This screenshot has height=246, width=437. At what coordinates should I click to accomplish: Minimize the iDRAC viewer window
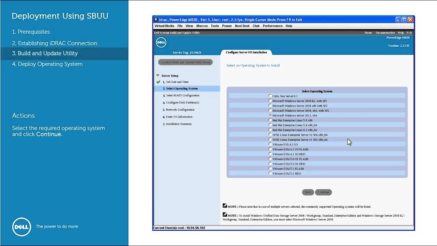(x=398, y=19)
